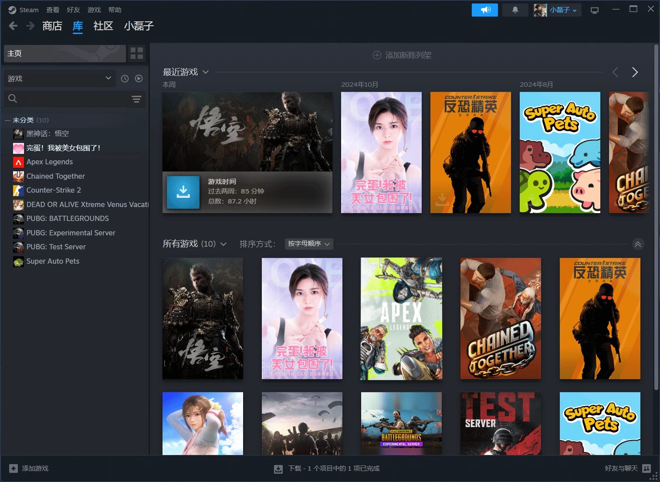This screenshot has width=660, height=482.
Task: Go to the 社区 tab
Action: click(x=103, y=26)
